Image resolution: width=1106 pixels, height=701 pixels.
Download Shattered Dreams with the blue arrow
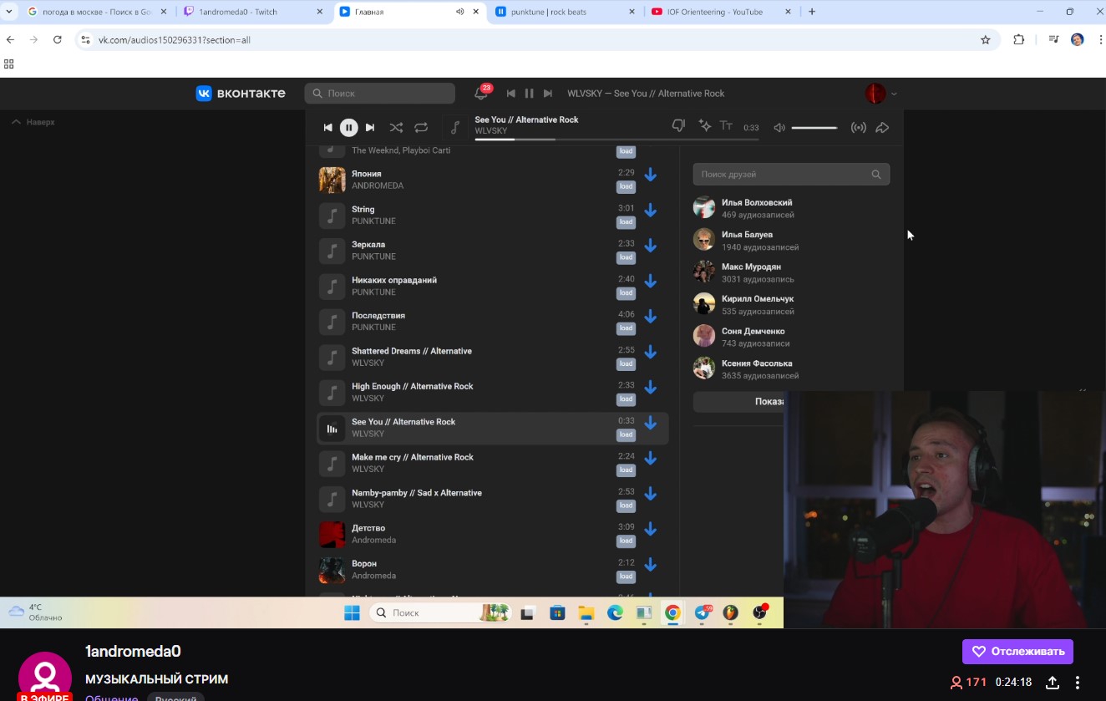(651, 353)
